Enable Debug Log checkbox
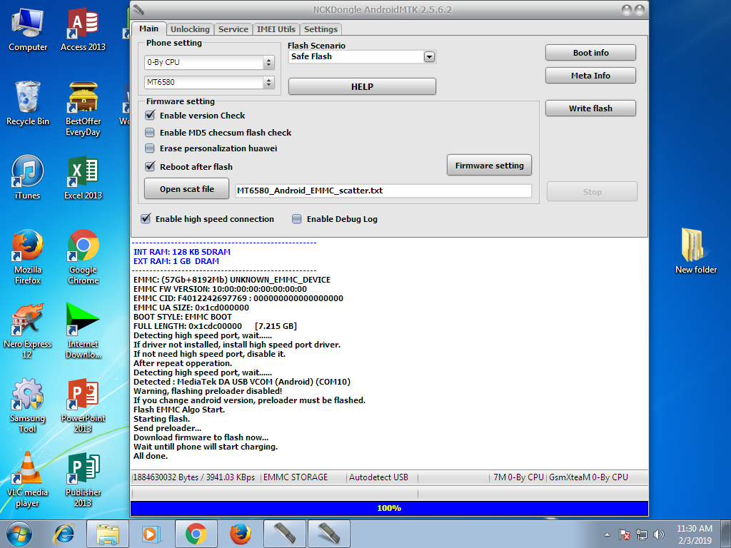This screenshot has height=548, width=731. point(296,218)
